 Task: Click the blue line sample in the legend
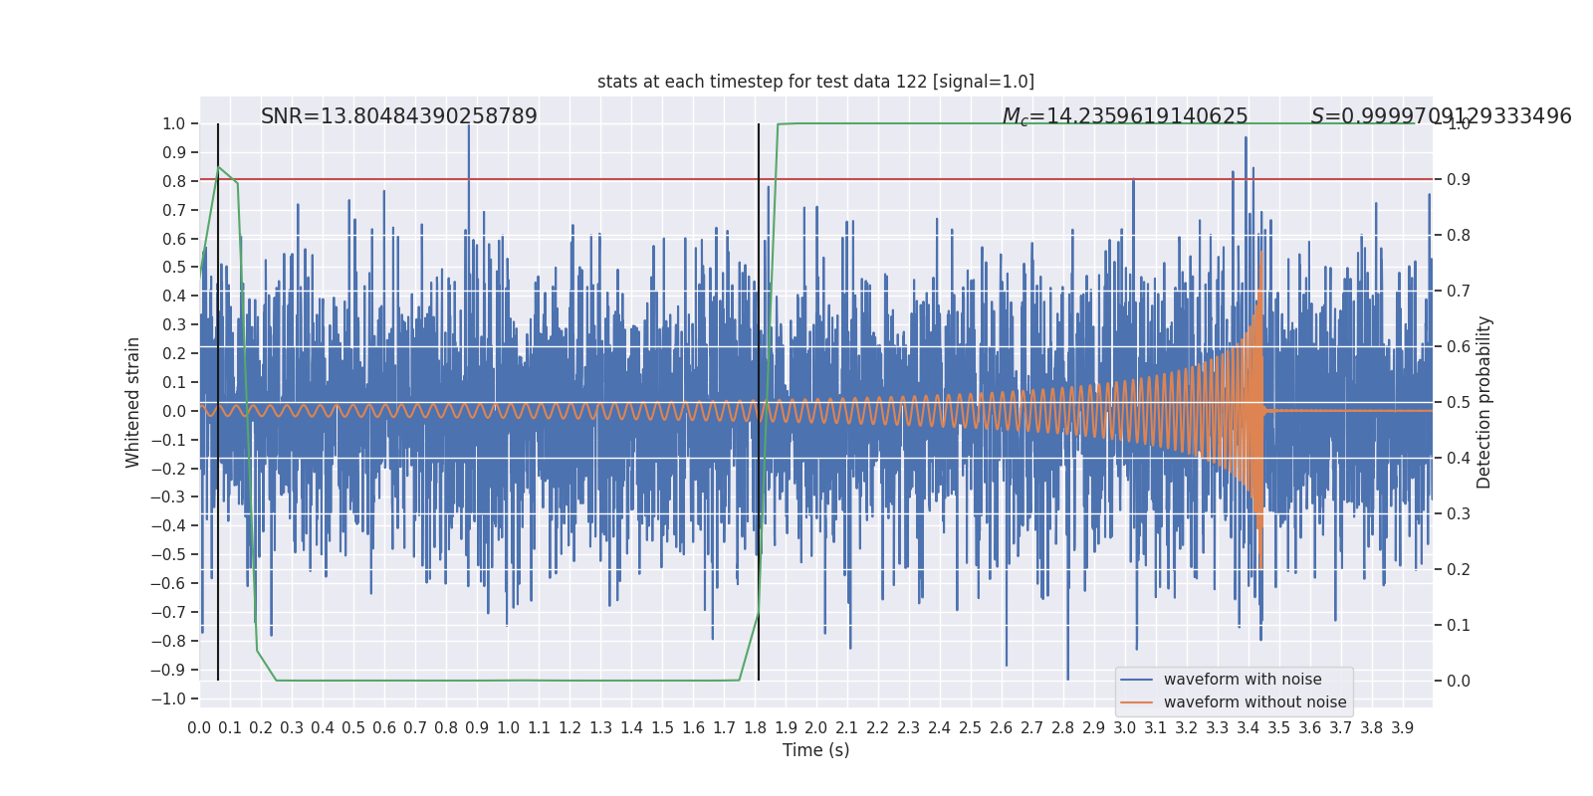click(x=1137, y=680)
